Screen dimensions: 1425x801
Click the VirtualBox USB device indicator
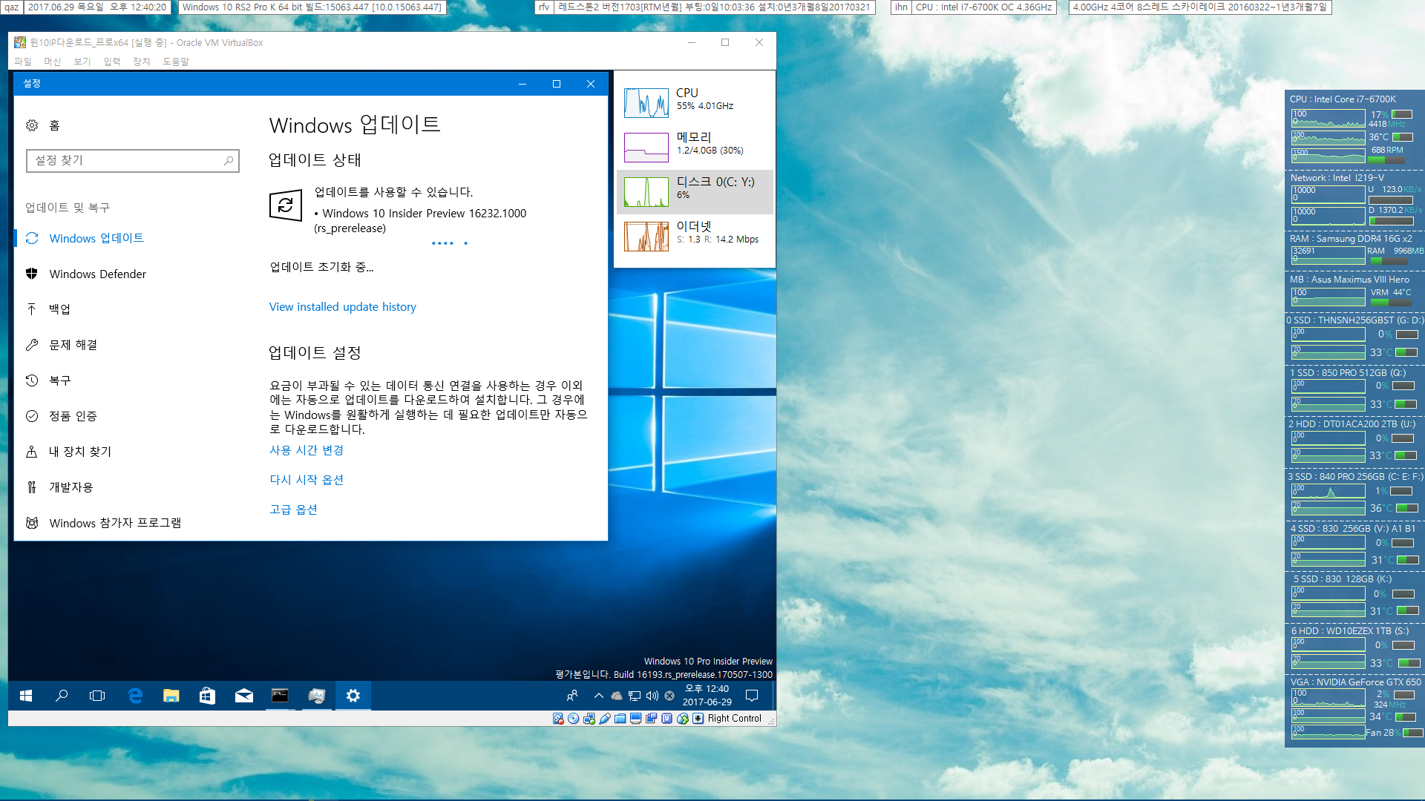[x=605, y=719]
